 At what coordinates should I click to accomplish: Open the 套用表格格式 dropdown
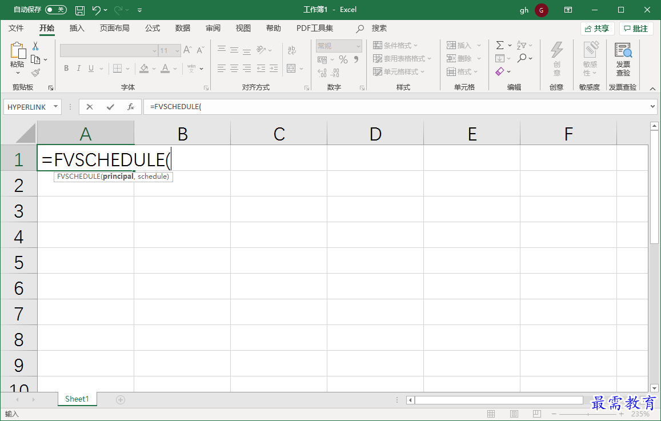click(x=402, y=59)
